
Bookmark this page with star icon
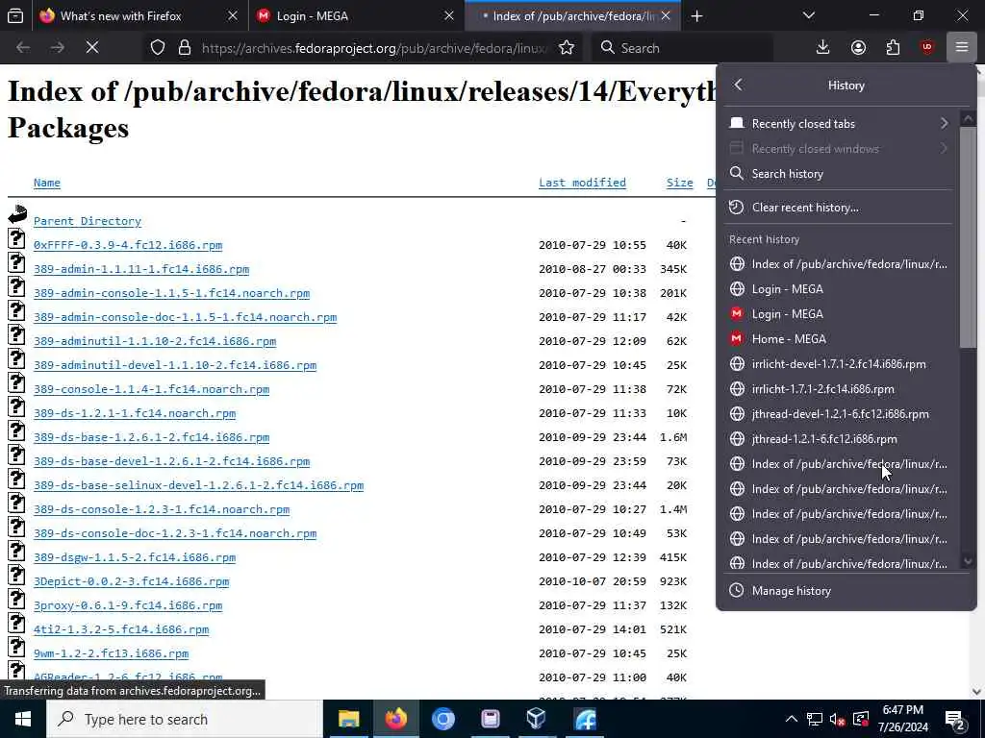pyautogui.click(x=566, y=48)
